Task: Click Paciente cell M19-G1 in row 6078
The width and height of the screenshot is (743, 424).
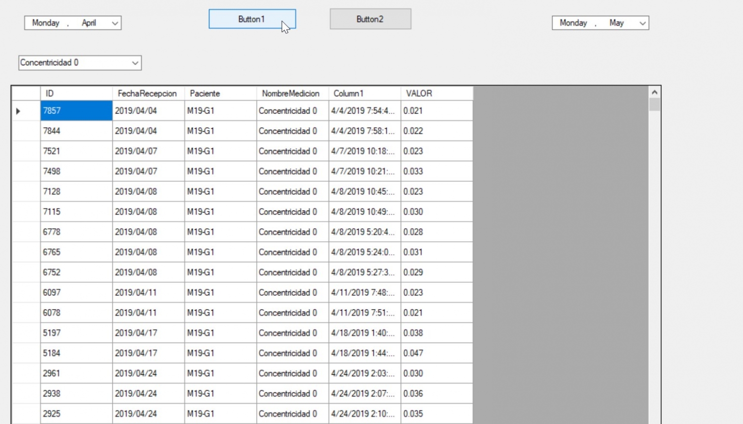Action: click(x=220, y=313)
